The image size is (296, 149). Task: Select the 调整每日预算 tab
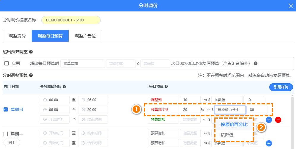click(50, 36)
